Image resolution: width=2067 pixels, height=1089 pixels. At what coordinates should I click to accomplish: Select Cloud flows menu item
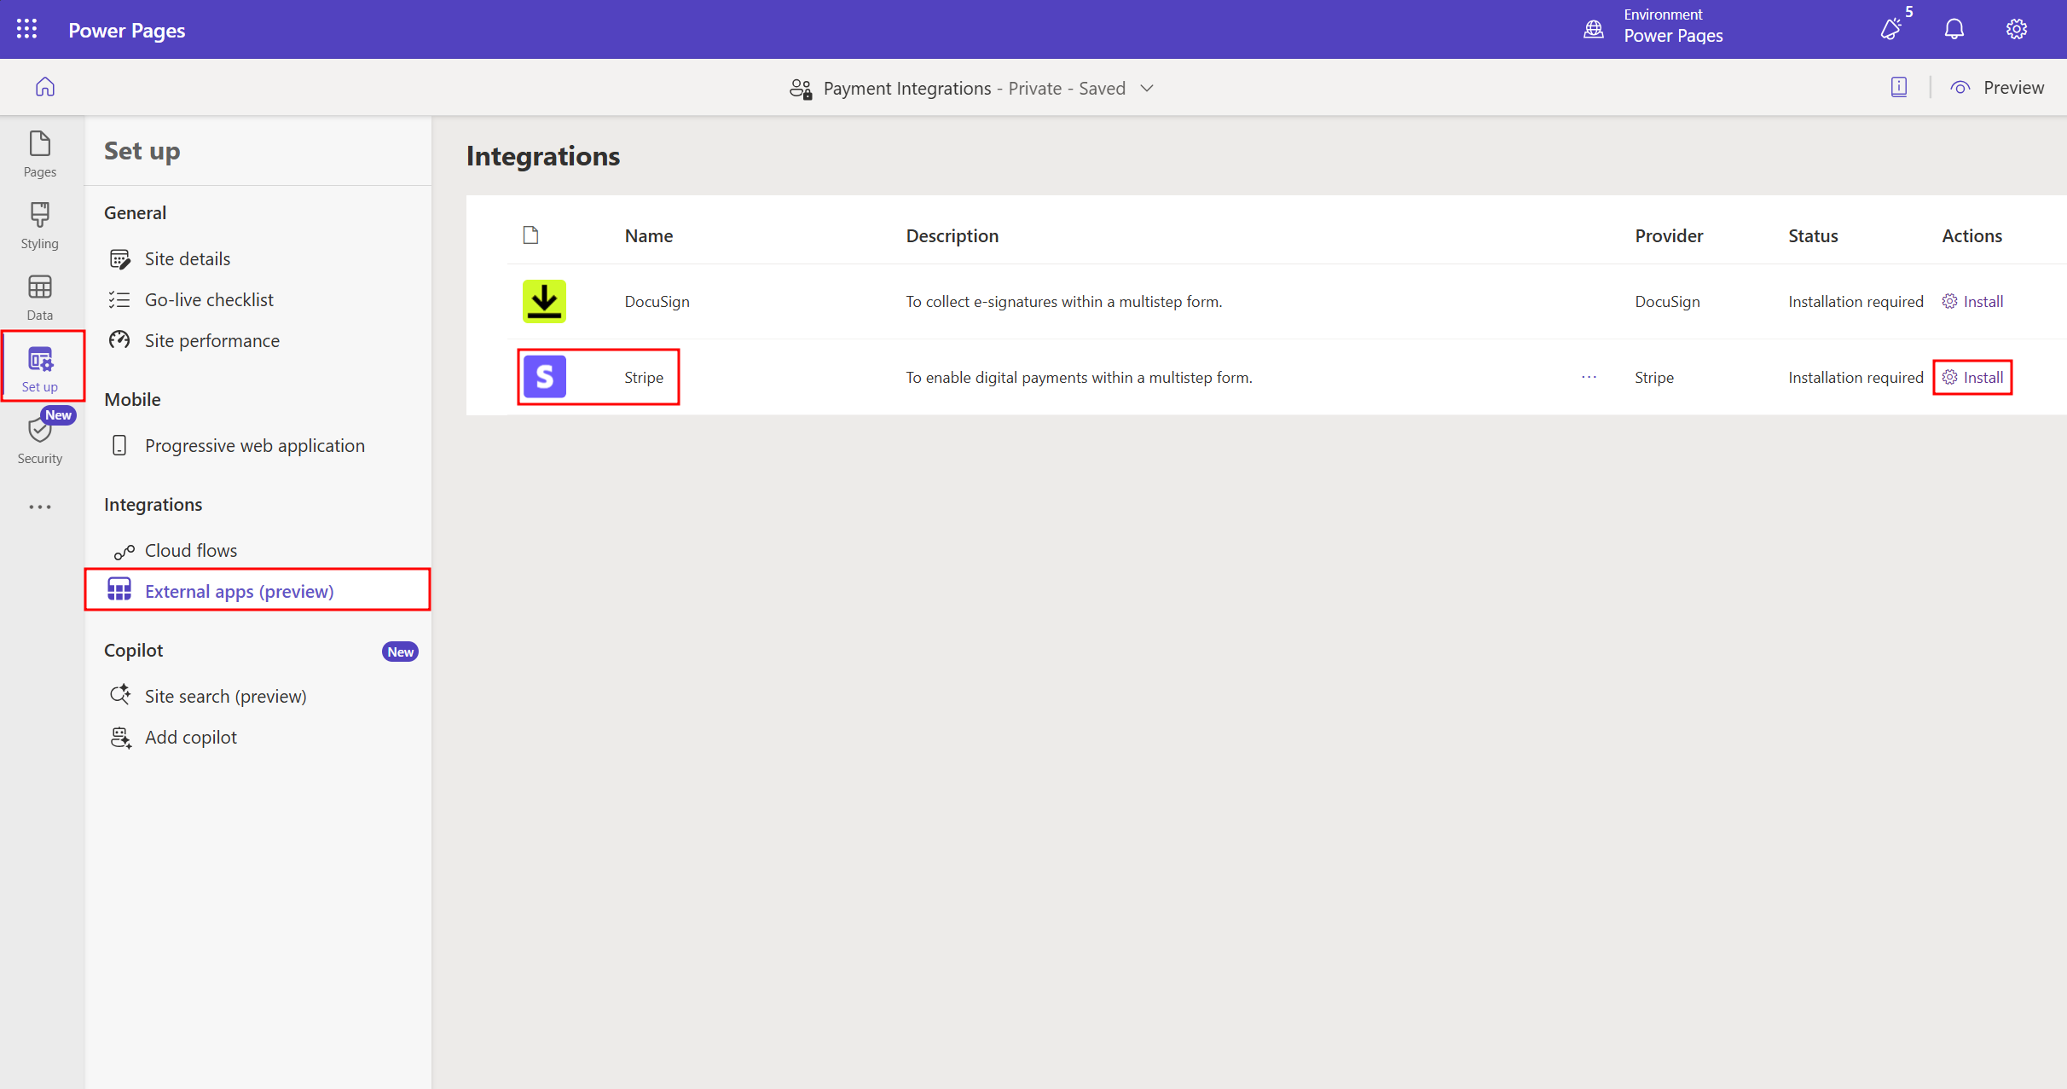pyautogui.click(x=191, y=550)
